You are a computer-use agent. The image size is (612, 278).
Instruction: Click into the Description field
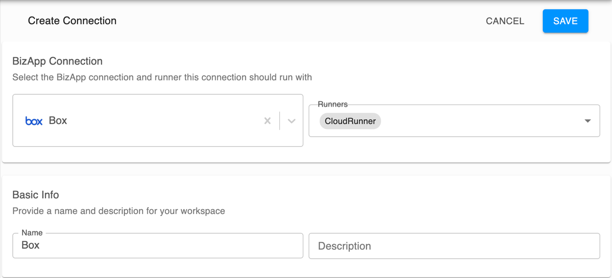click(x=454, y=246)
